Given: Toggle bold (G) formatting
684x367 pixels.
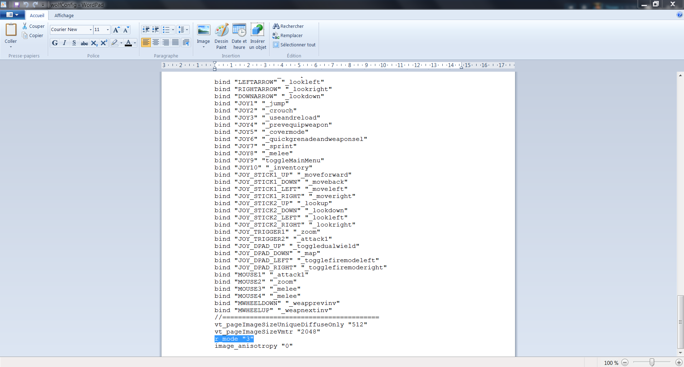Looking at the screenshot, I should [55, 43].
